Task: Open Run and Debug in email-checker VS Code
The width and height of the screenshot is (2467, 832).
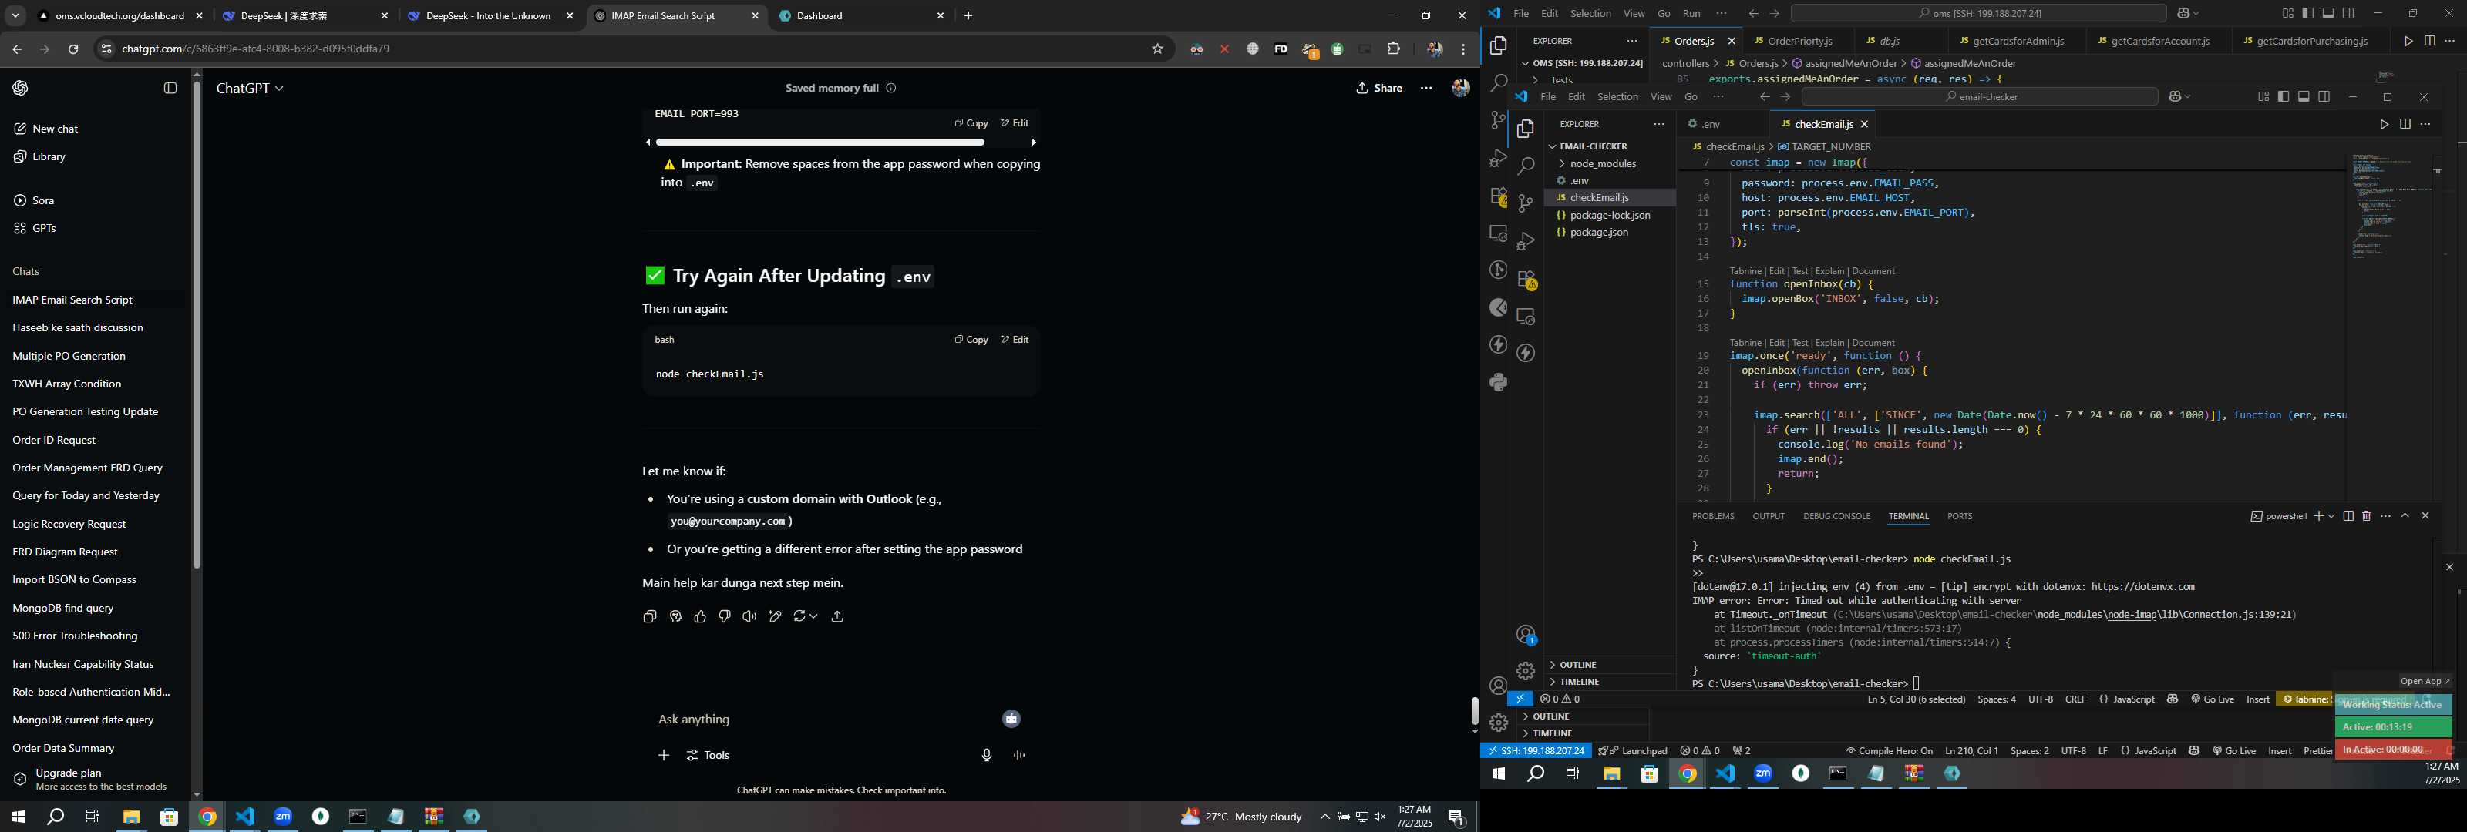Action: click(1526, 240)
